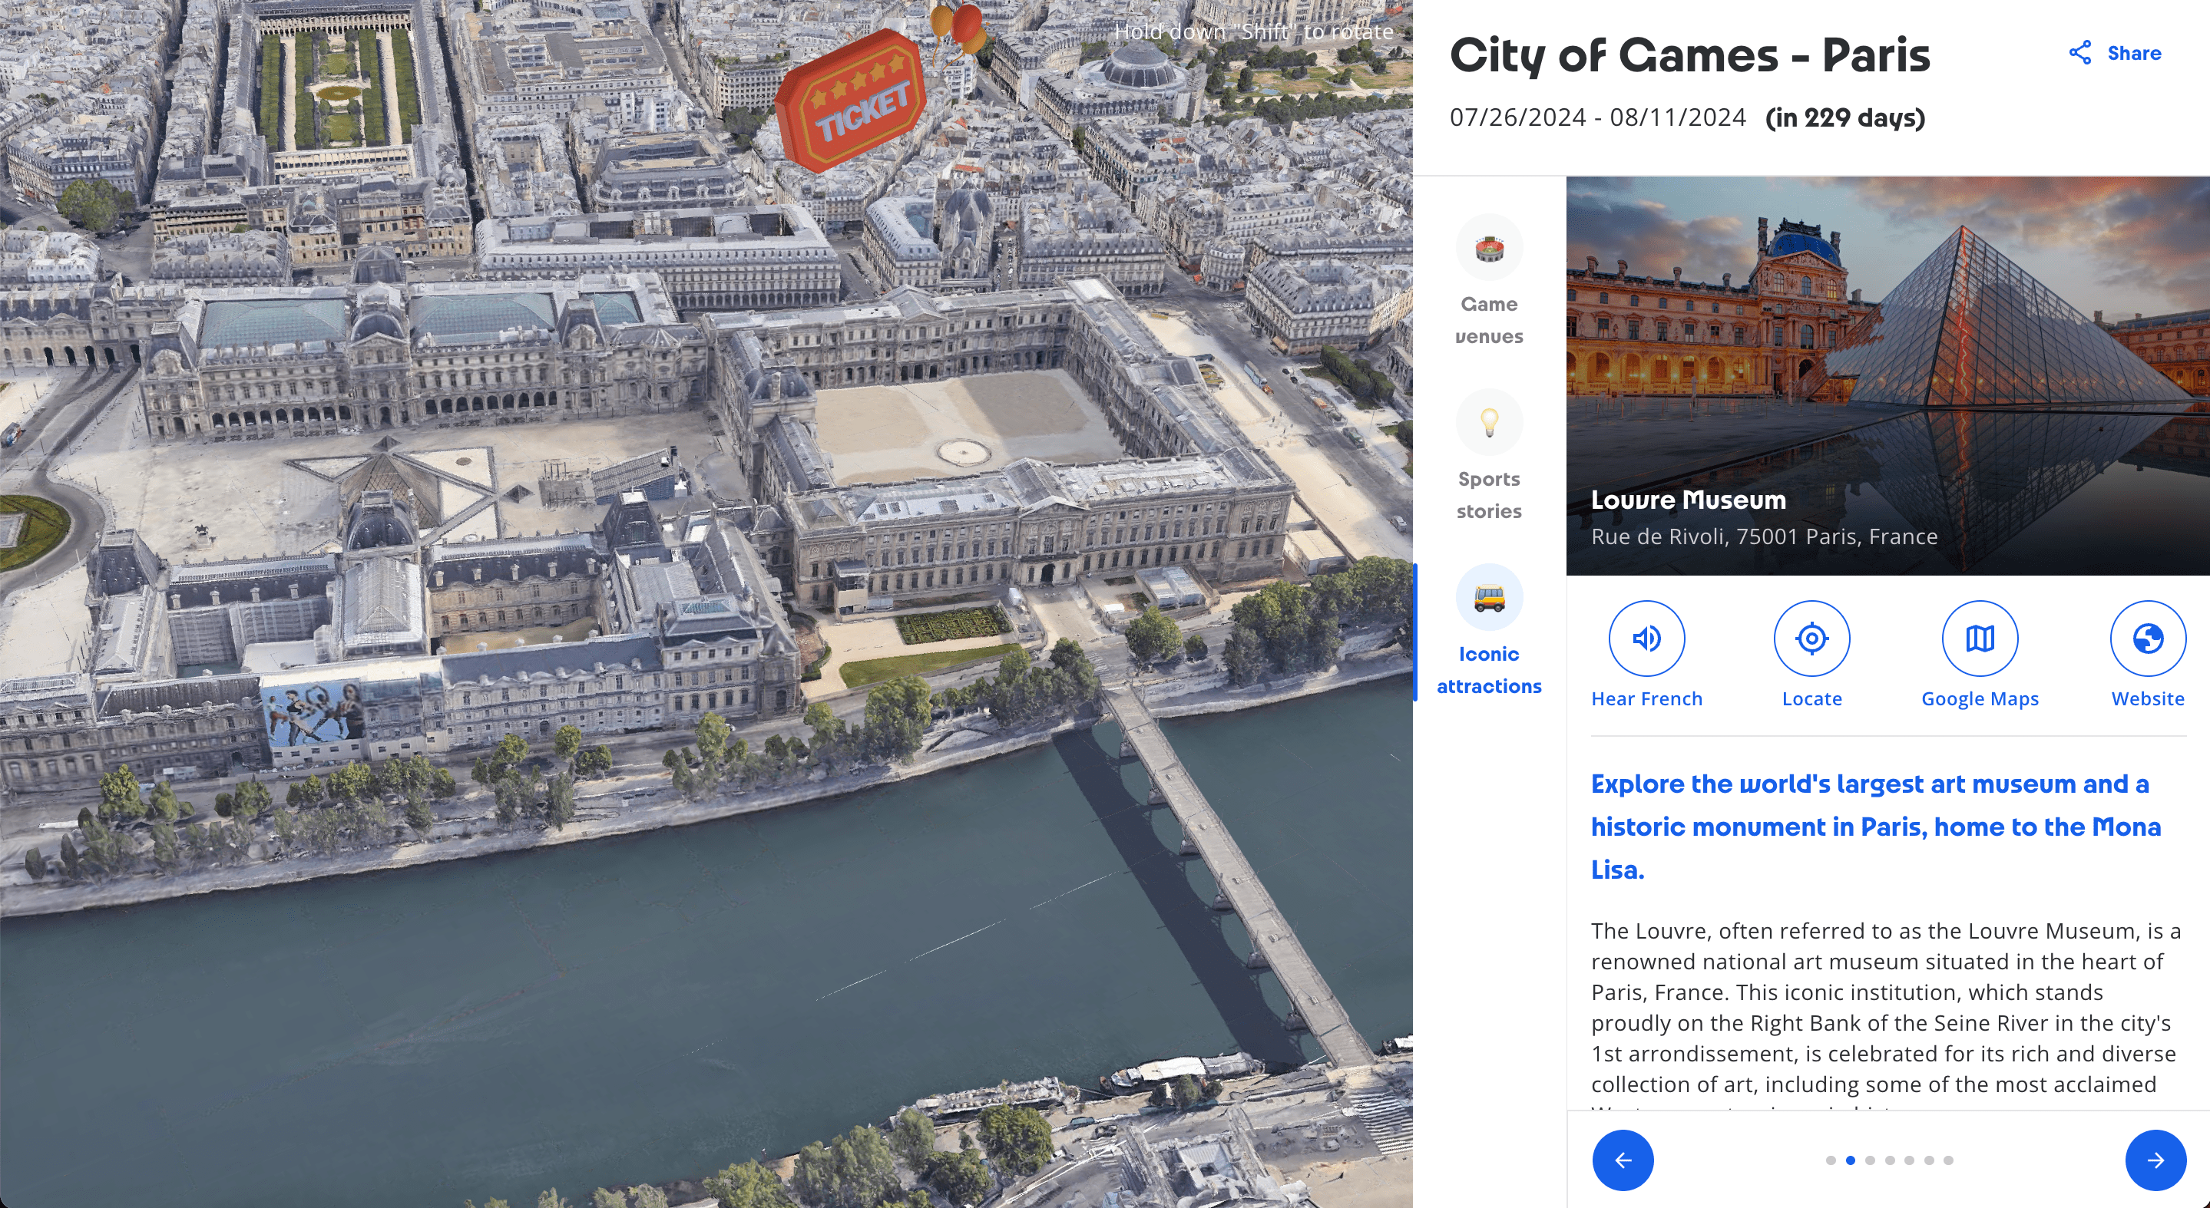The image size is (2210, 1208).
Task: Select the fifth carousel pagination dot
Action: click(1909, 1160)
